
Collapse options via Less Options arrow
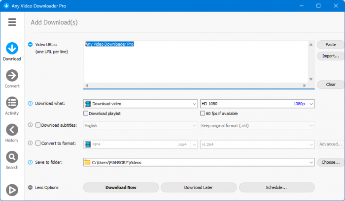coord(30,187)
